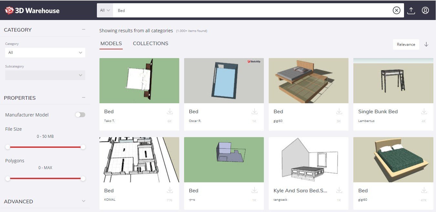Download the Single Bunk Bed model
This screenshot has width=436, height=212.
tap(424, 112)
